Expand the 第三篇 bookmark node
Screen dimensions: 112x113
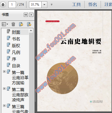tap(4, 106)
